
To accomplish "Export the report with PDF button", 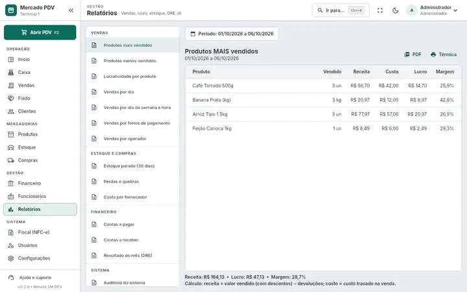I will tap(413, 55).
